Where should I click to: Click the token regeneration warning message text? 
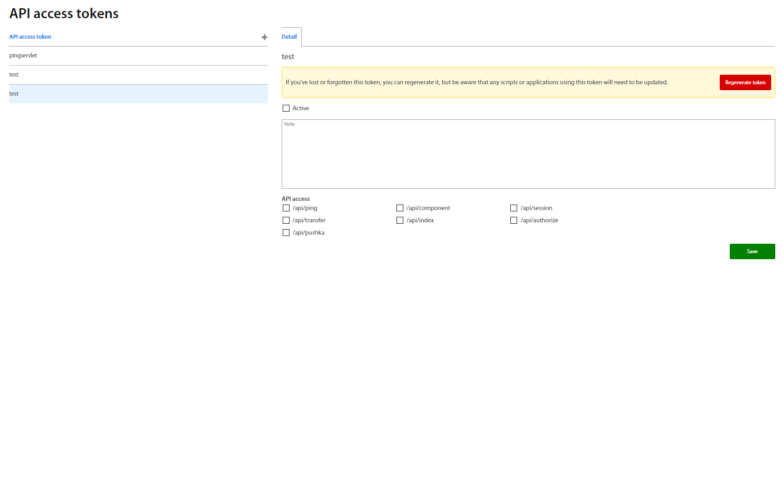[476, 82]
